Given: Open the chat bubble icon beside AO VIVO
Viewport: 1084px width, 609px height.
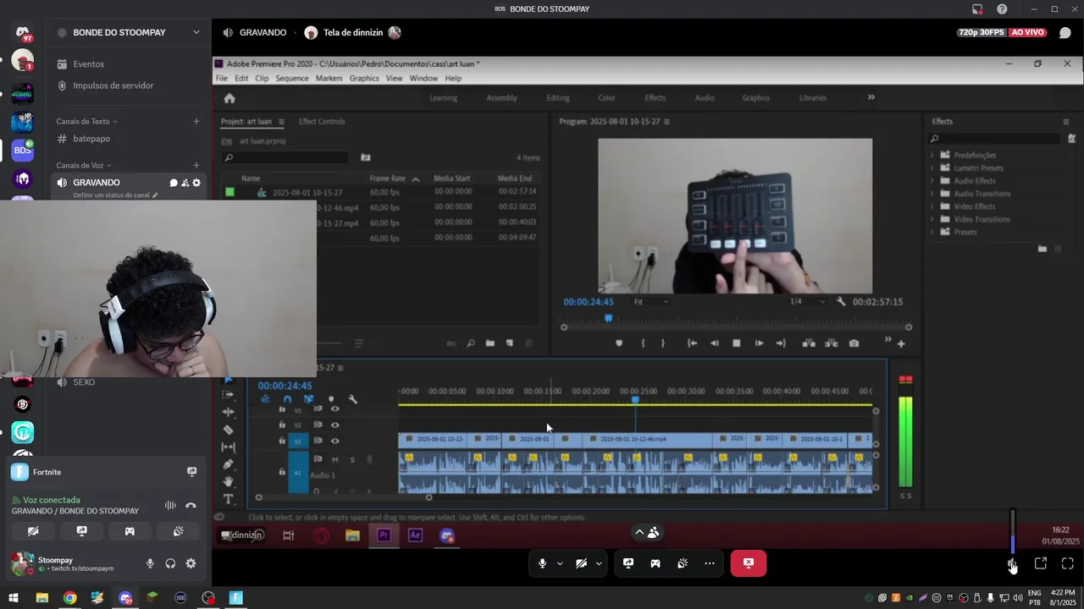Looking at the screenshot, I should [1065, 32].
